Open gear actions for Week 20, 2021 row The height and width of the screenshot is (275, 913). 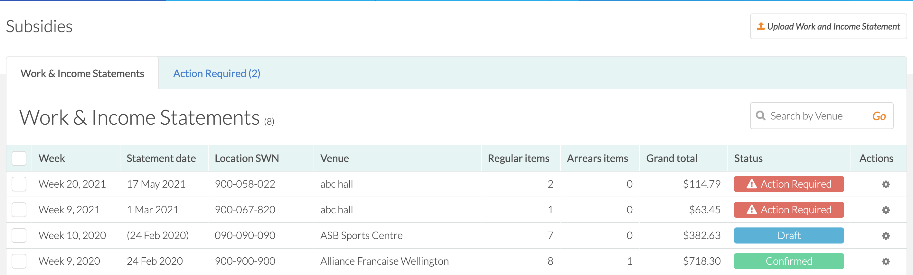point(885,184)
